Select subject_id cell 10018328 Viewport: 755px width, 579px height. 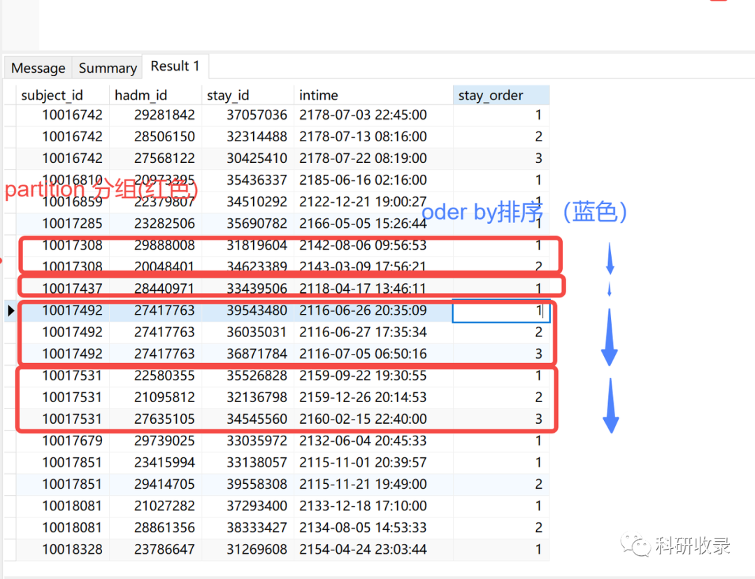[x=63, y=549]
